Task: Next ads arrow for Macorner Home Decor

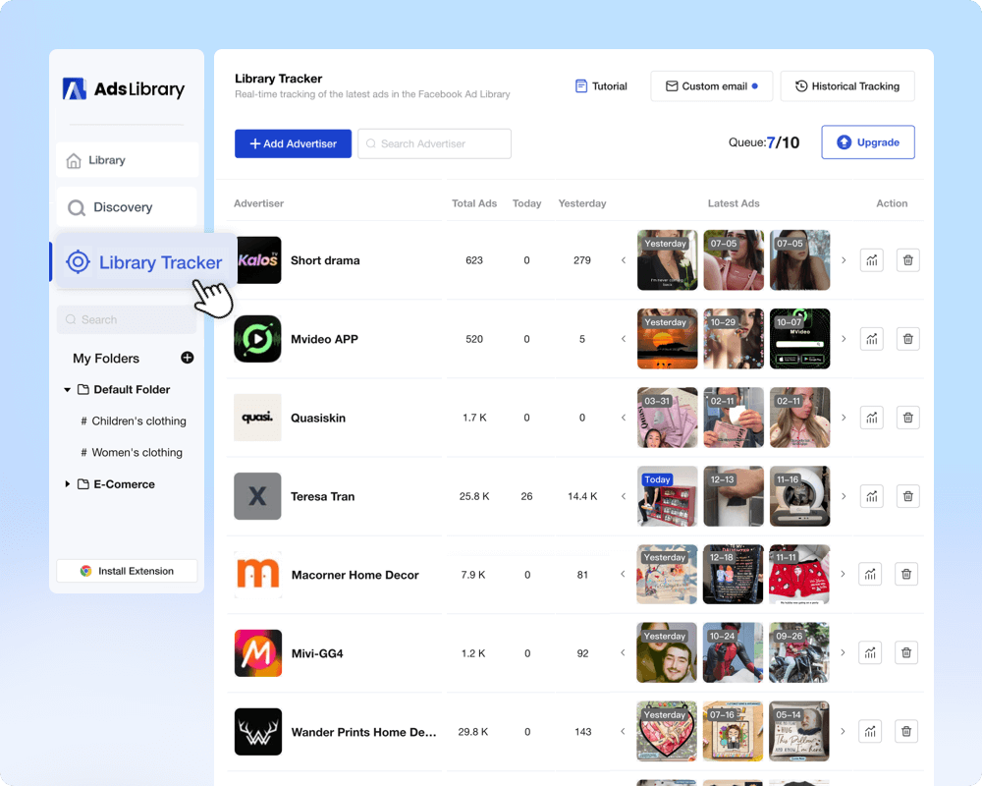Action: tap(843, 574)
